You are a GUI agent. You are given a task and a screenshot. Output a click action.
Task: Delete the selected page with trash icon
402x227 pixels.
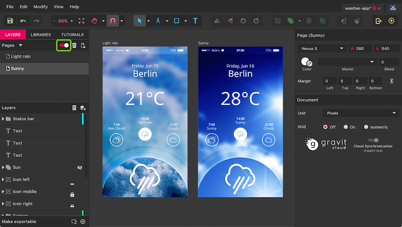tap(74, 46)
